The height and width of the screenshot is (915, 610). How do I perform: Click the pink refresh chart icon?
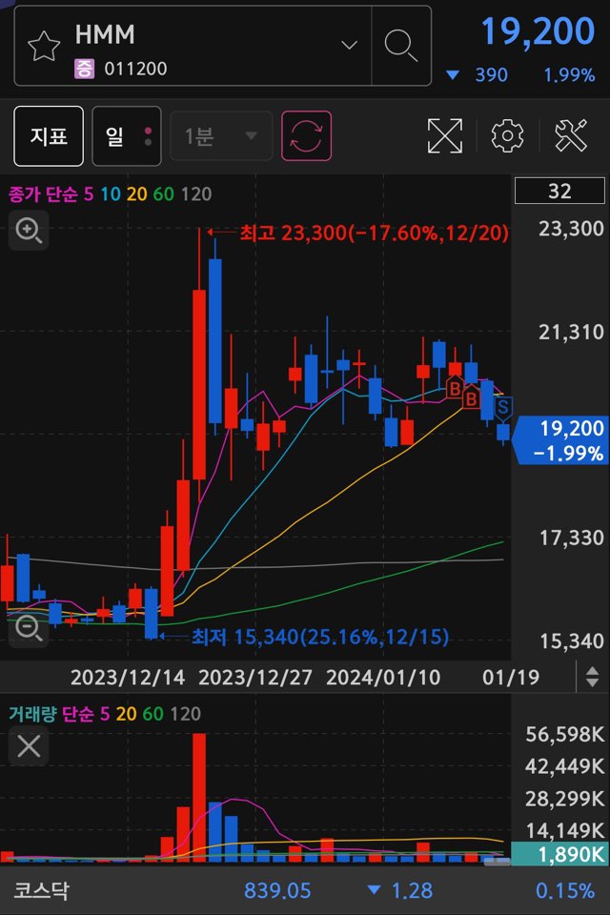pyautogui.click(x=307, y=136)
